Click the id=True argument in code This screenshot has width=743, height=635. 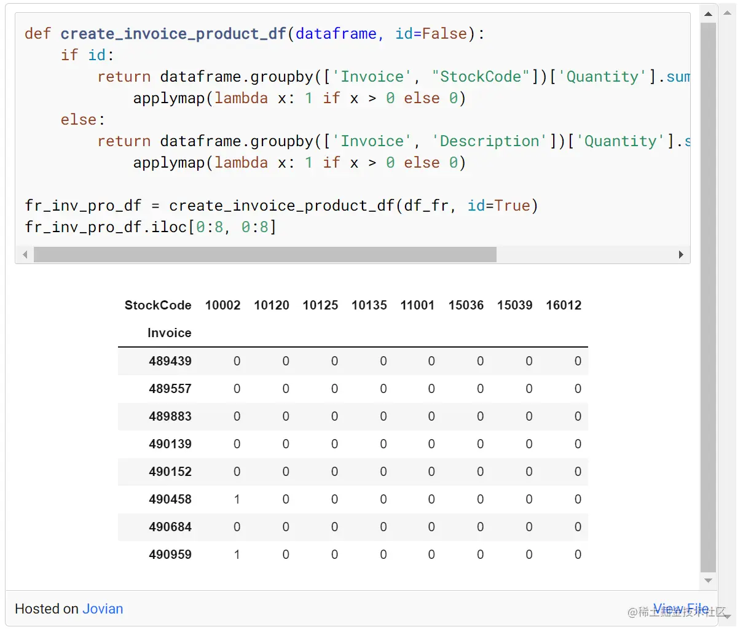[x=498, y=206]
